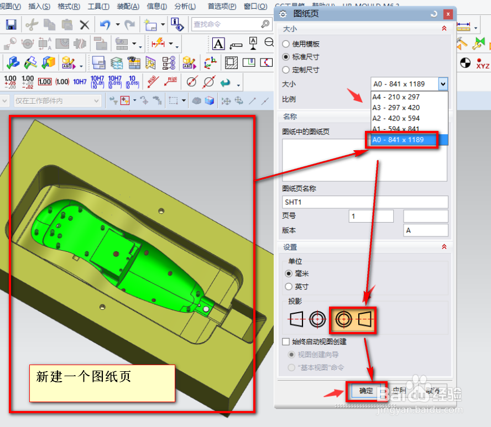This screenshot has width=491, height=427.
Task: Select the third-angle projection icon
Action: coord(353,320)
